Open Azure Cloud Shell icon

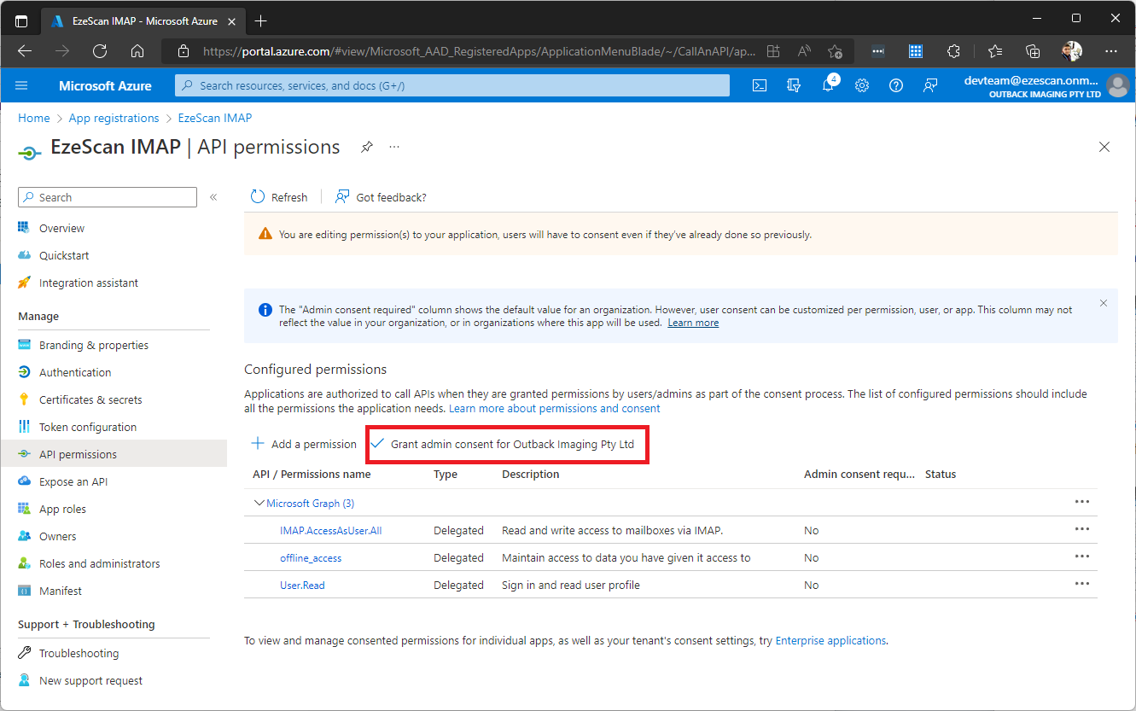(x=759, y=85)
